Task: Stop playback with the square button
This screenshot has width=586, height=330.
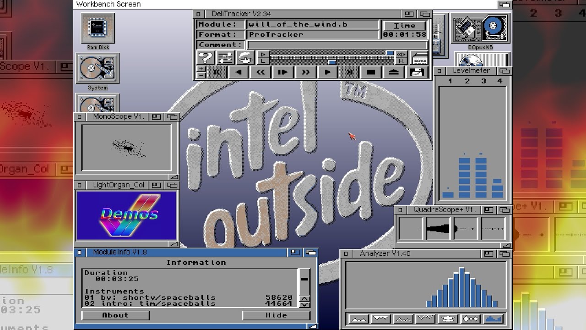Action: tap(371, 72)
